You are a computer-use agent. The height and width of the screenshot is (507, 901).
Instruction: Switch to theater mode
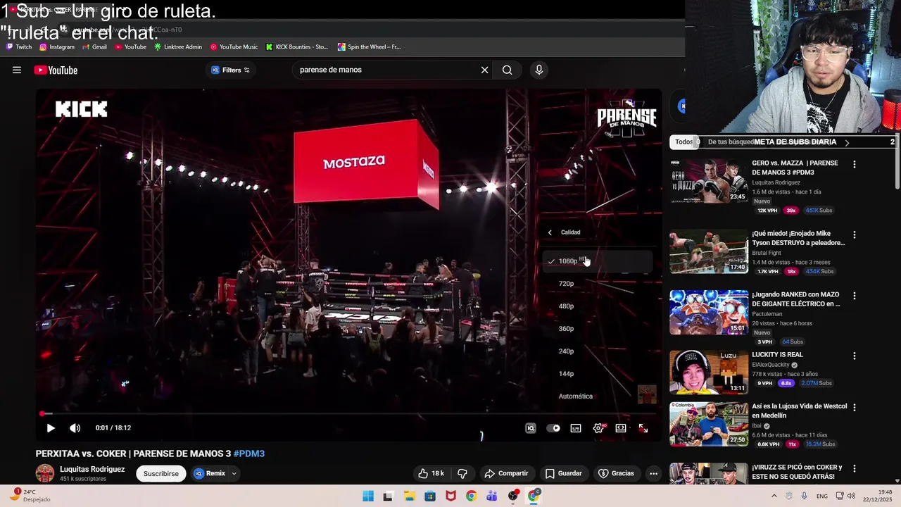pyautogui.click(x=621, y=428)
